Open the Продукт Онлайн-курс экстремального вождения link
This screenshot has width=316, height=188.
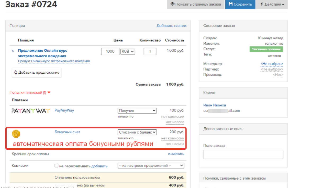(54, 61)
